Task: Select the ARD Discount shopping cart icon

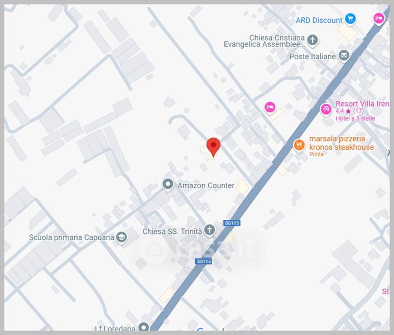Action: pyautogui.click(x=350, y=20)
